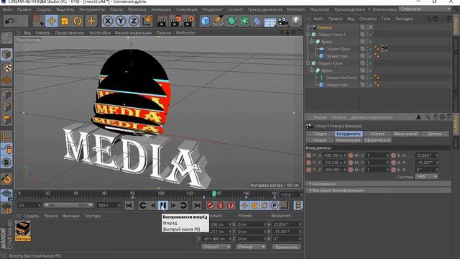Image resolution: width=460 pixels, height=259 pixels.
Task: Open the Объект coordinate mode dropdown
Action: 216,247
